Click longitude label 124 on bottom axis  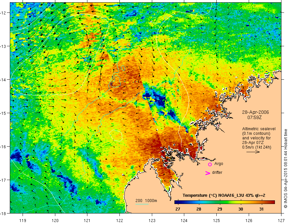click(x=184, y=220)
